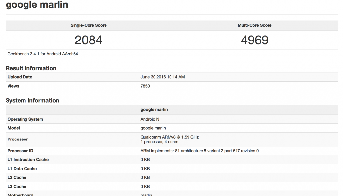This screenshot has width=343, height=196.
Task: Click the views count 7850
Action: (x=145, y=86)
